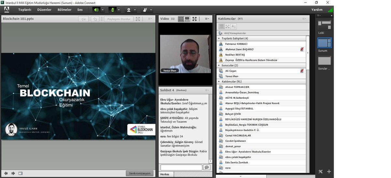Click Mahmut Sami BAŞARICI's muted mic icon

click(302, 49)
